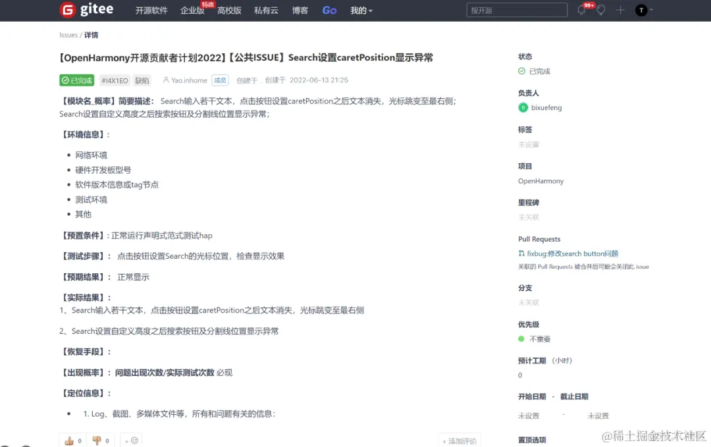Click the plus icon to create new

coord(619,9)
